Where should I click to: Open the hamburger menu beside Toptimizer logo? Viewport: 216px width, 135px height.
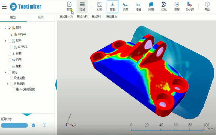4,6
